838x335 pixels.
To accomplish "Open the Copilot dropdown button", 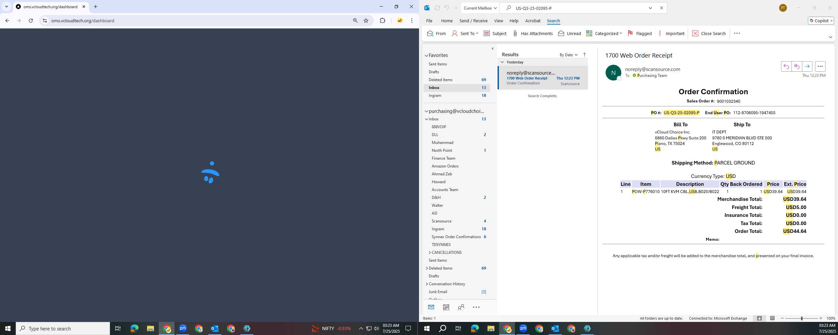I will tap(821, 21).
